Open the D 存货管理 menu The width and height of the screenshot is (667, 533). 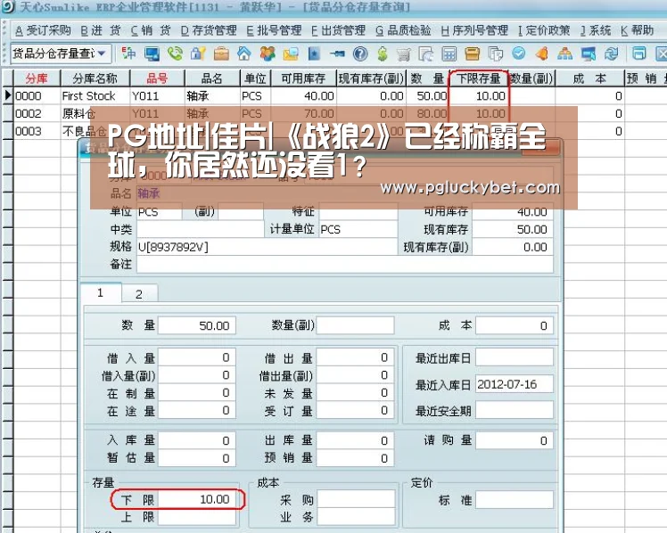(x=209, y=30)
